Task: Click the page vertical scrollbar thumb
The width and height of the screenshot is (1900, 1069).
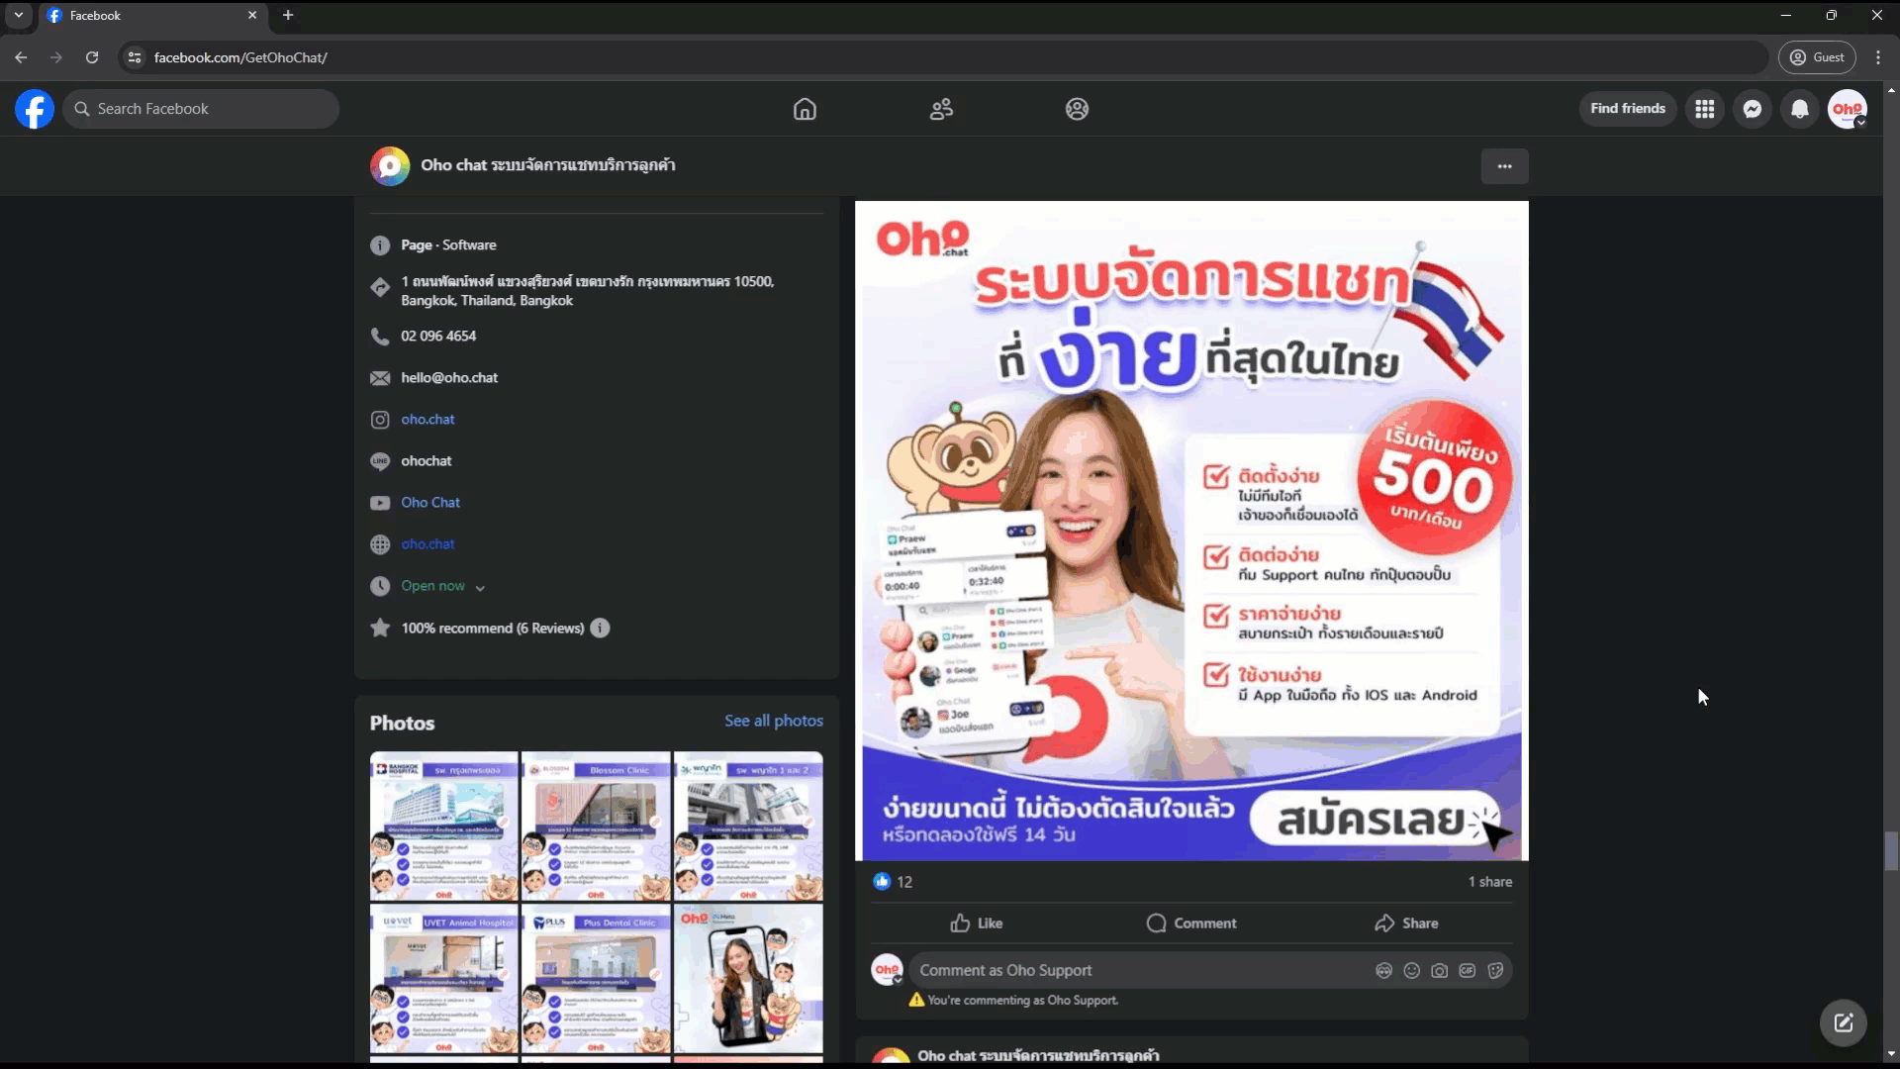Action: pyautogui.click(x=1891, y=851)
